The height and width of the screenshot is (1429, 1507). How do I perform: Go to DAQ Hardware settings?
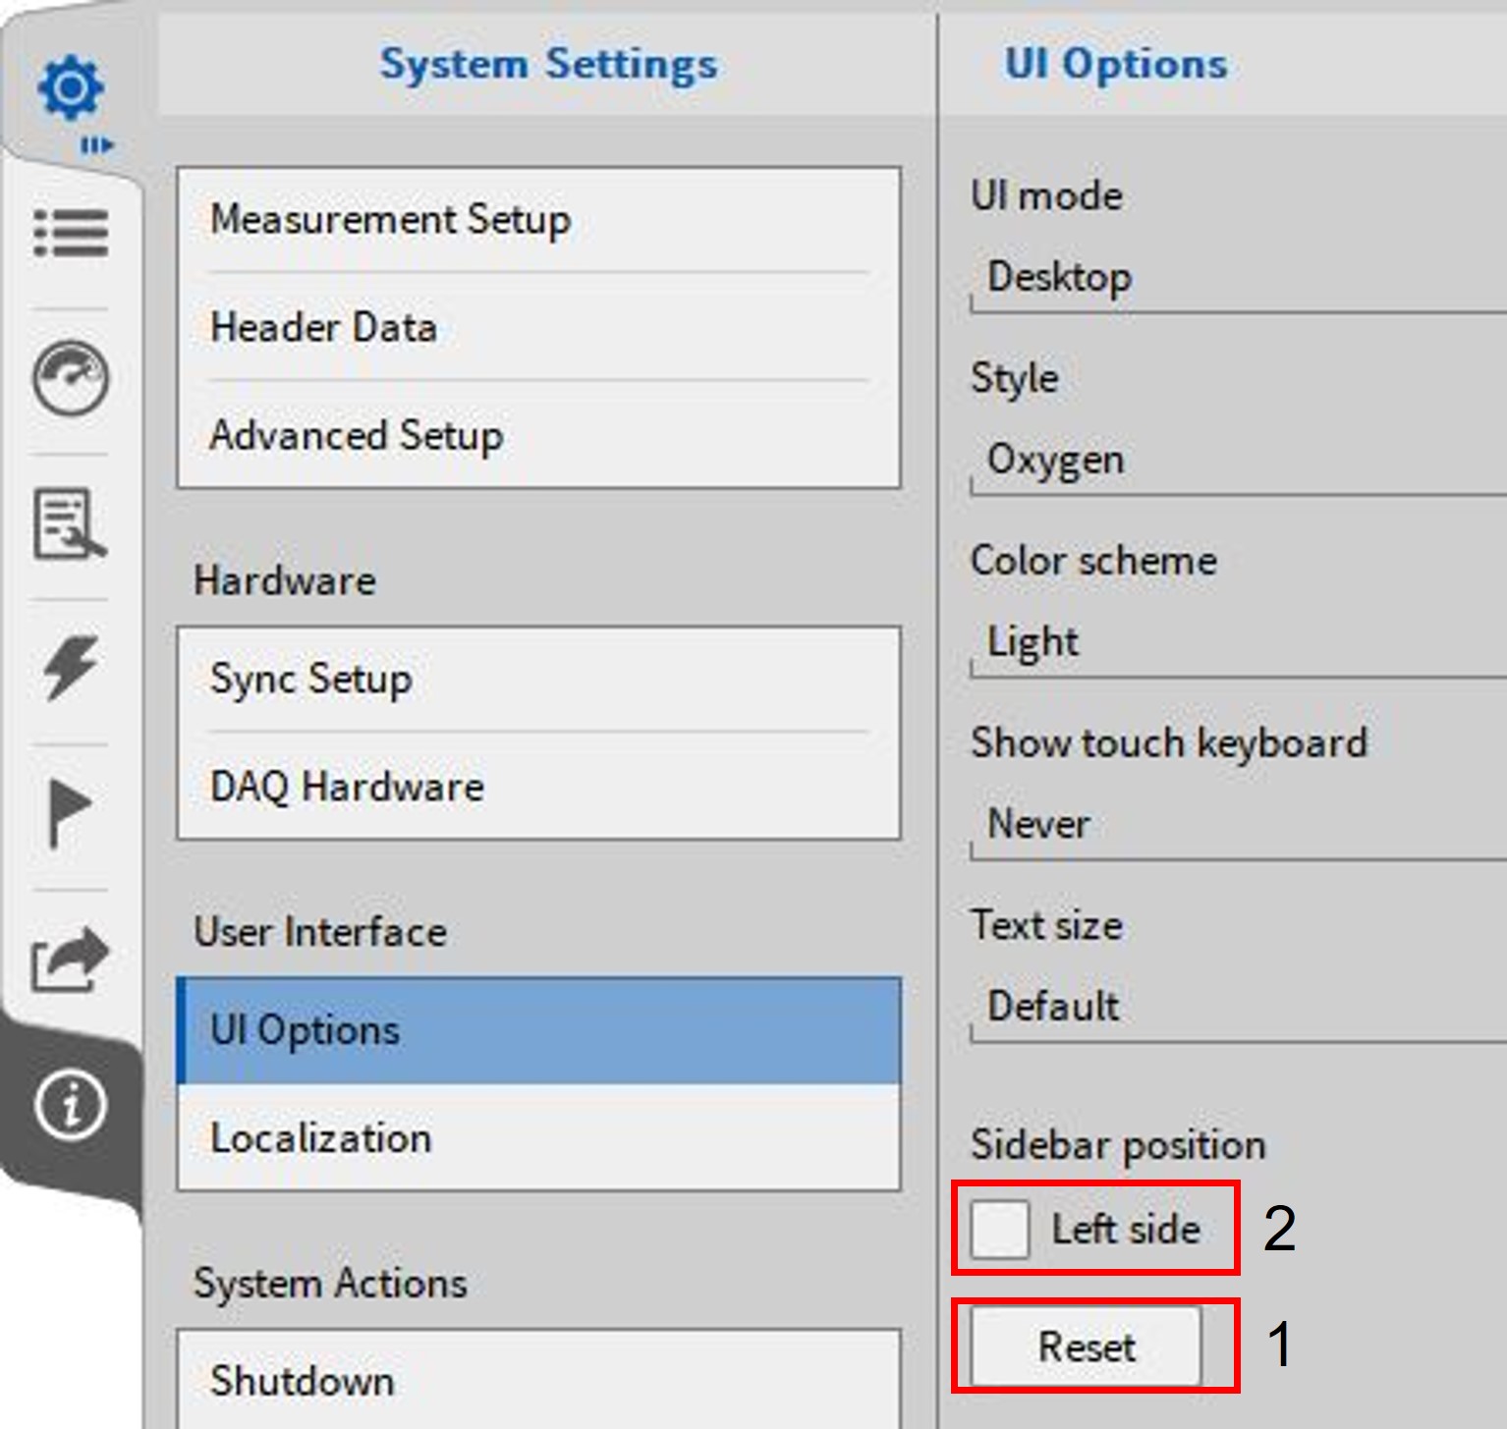pyautogui.click(x=538, y=787)
